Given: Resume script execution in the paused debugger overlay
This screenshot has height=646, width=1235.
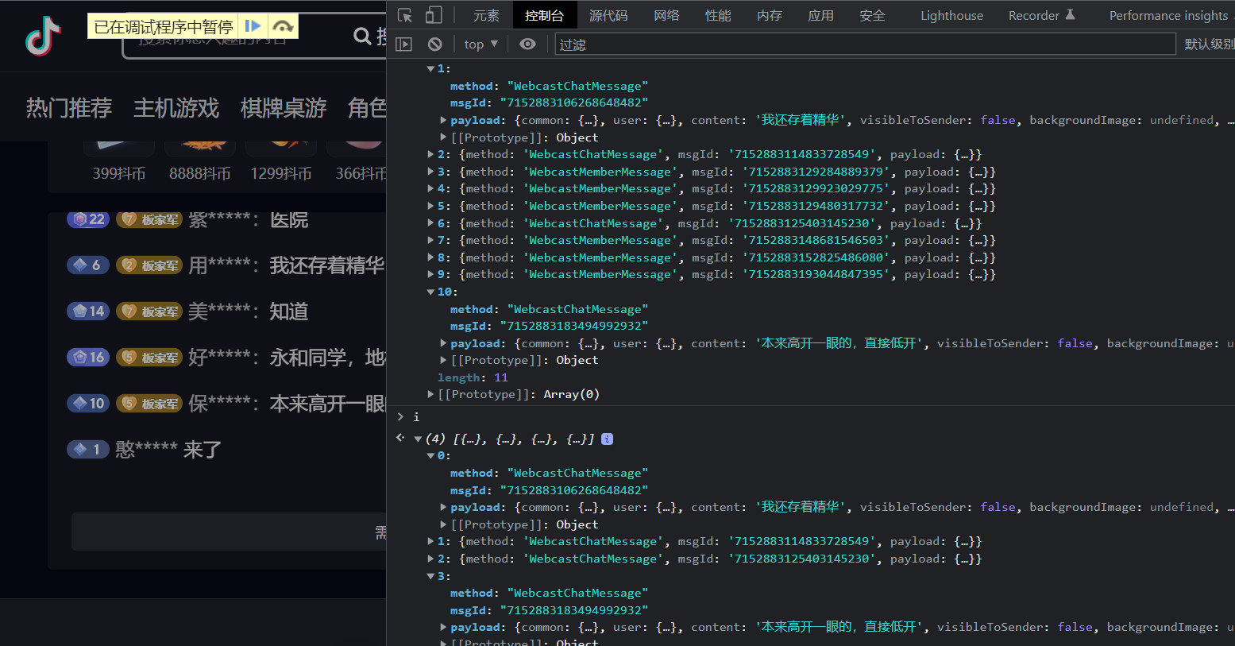Looking at the screenshot, I should [253, 26].
